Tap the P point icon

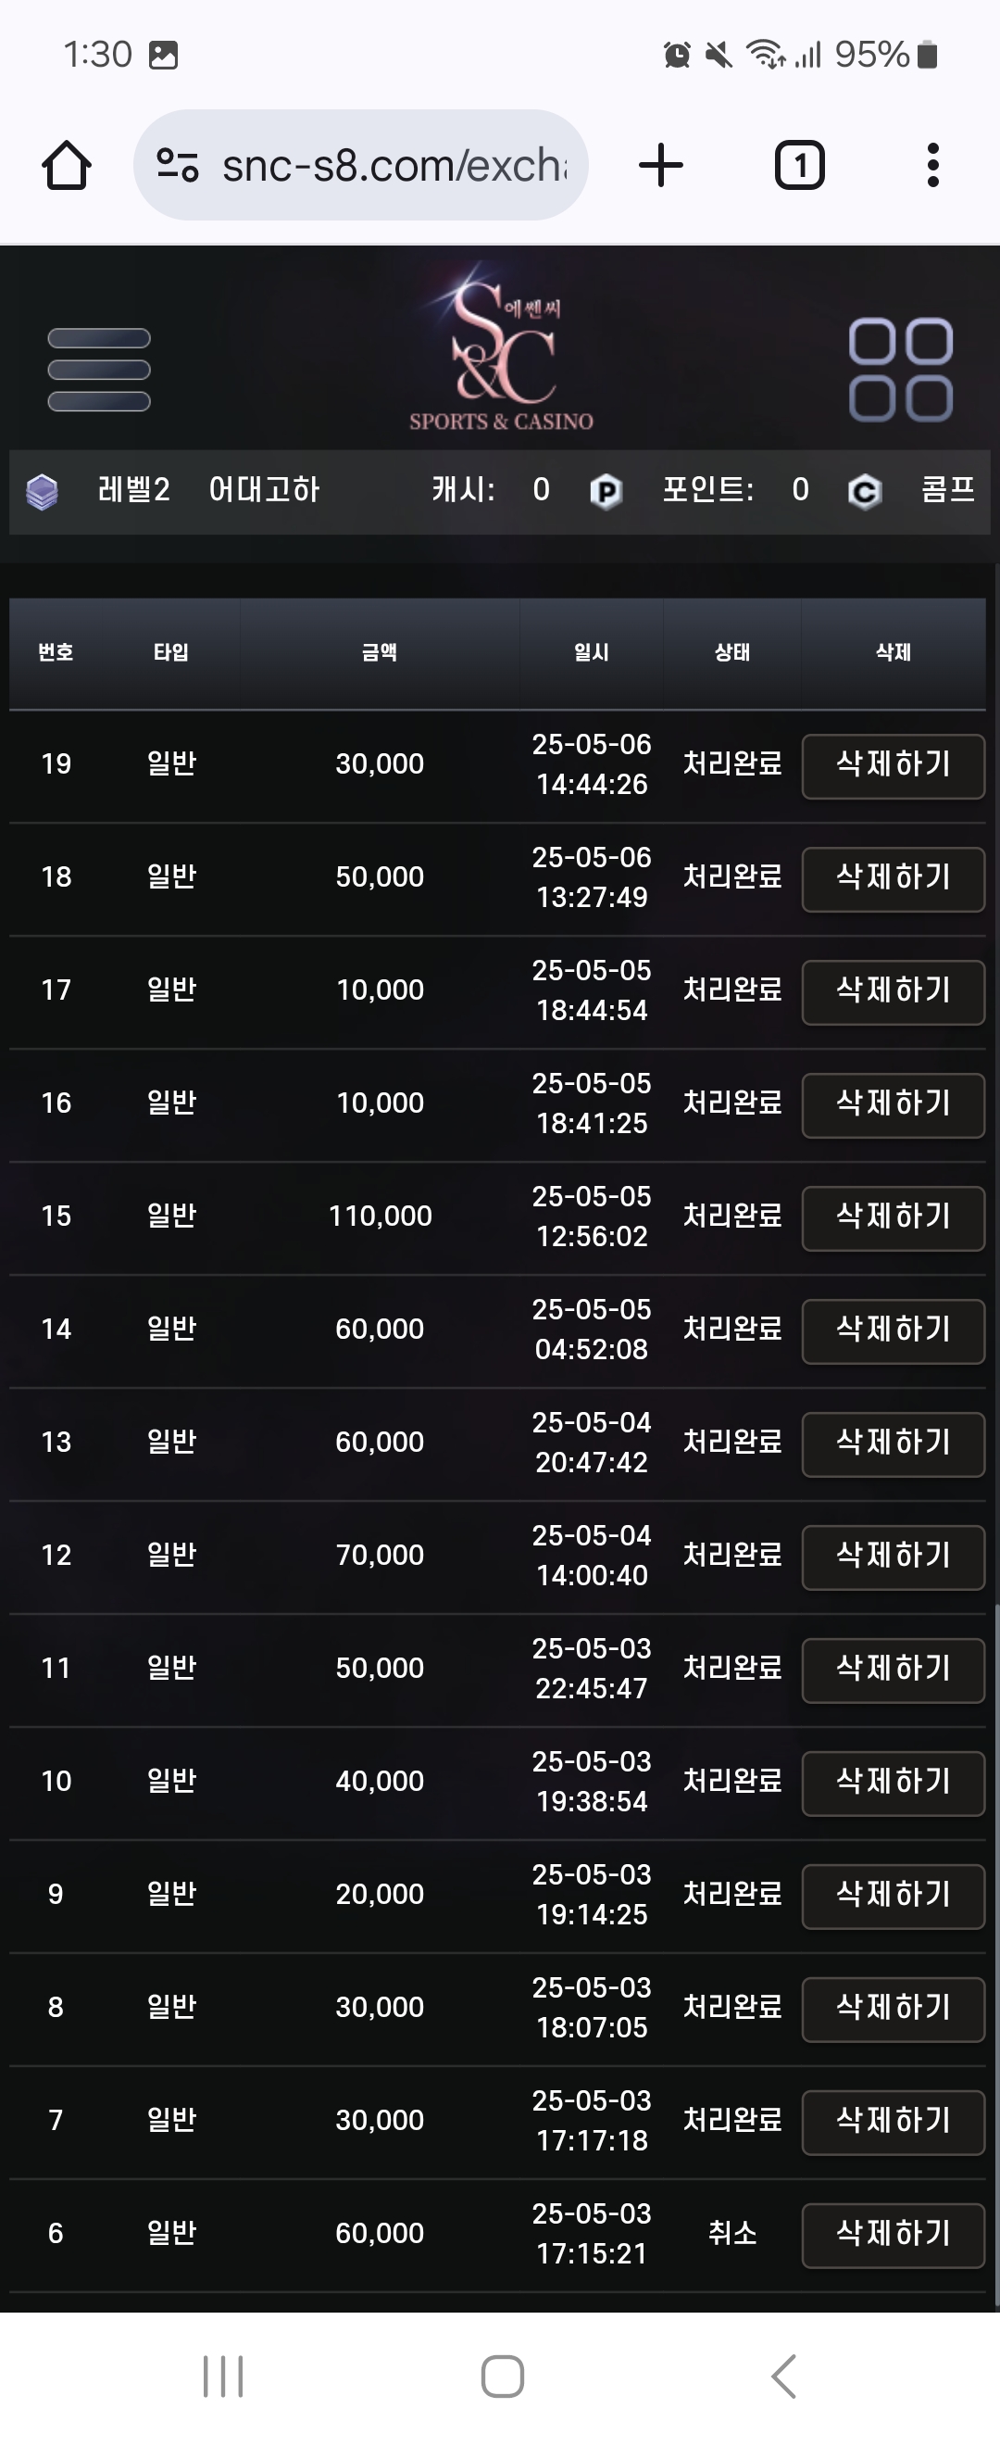[606, 491]
